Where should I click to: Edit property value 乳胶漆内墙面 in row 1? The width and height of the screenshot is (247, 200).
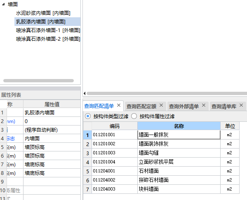coord(52,113)
